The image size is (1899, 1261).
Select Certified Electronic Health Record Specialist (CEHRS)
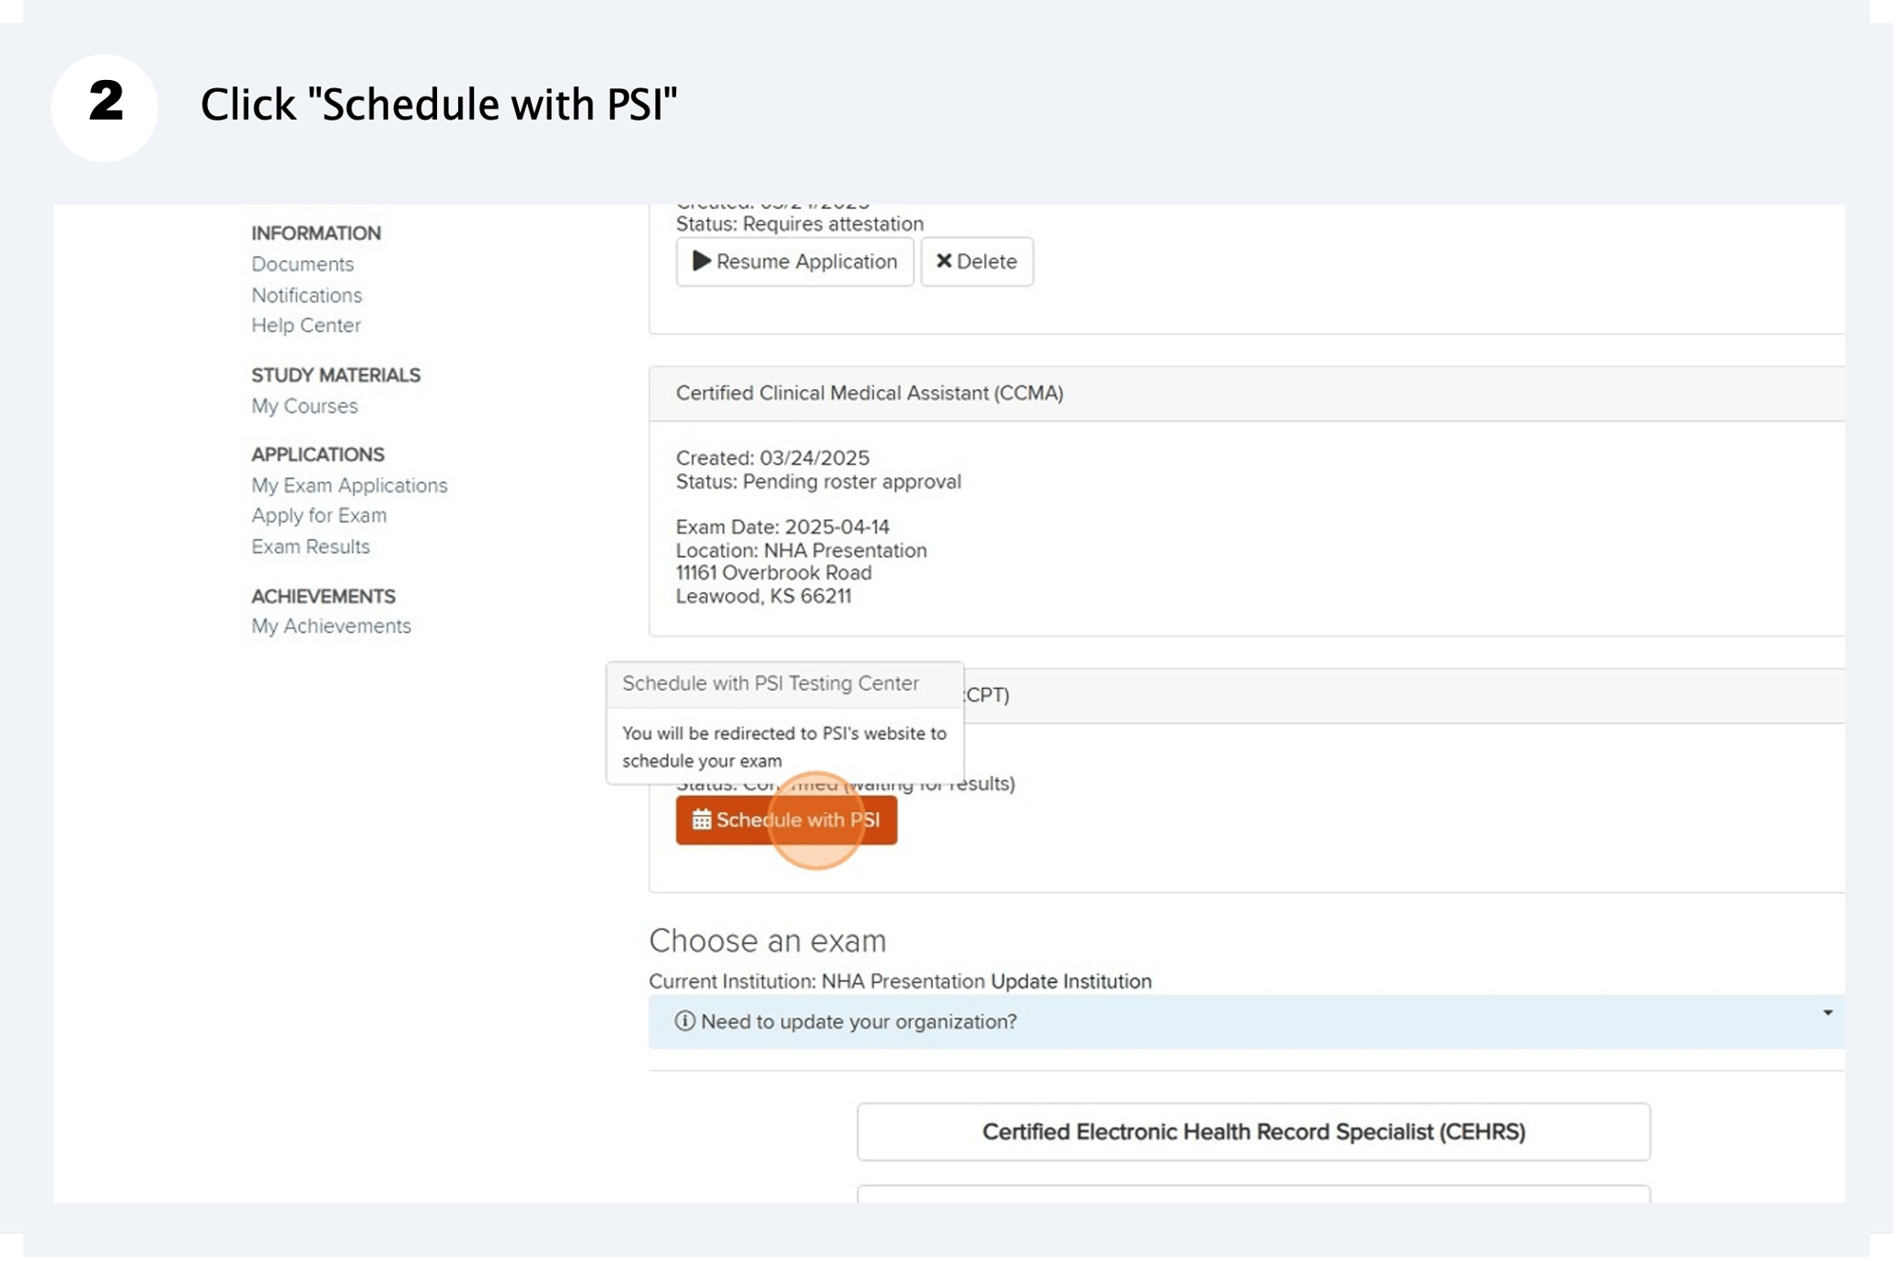[x=1253, y=1132]
